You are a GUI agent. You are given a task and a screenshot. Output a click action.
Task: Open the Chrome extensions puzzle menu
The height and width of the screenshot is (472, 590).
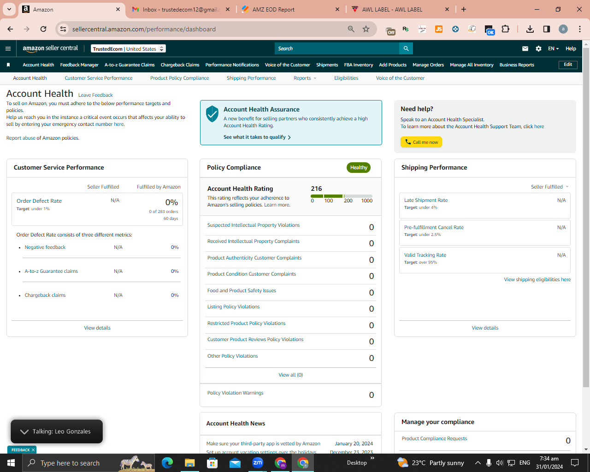506,29
